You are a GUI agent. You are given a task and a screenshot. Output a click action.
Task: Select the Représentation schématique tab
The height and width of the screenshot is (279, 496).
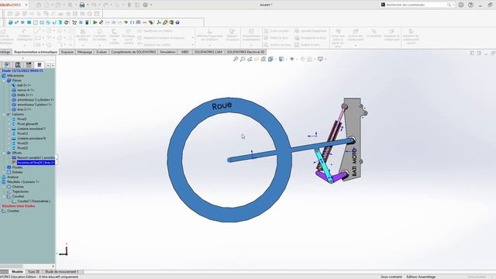point(36,52)
